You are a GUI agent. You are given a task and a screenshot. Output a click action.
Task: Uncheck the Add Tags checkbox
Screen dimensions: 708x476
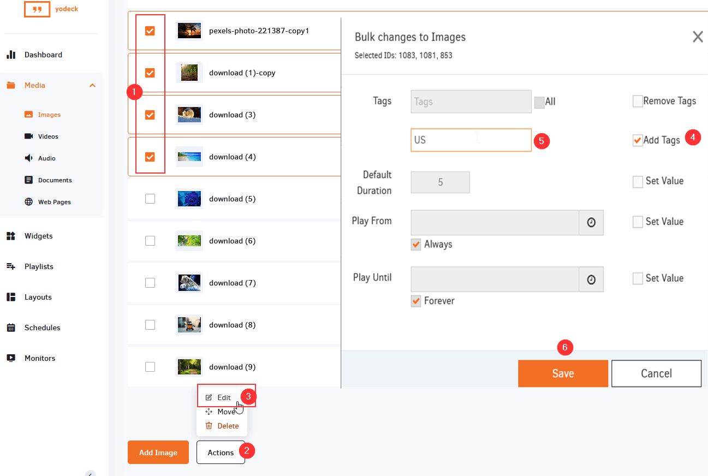[637, 140]
